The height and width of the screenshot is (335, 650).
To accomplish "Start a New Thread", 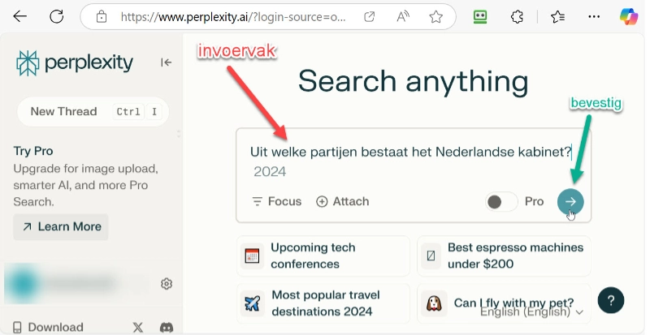I will (x=64, y=112).
